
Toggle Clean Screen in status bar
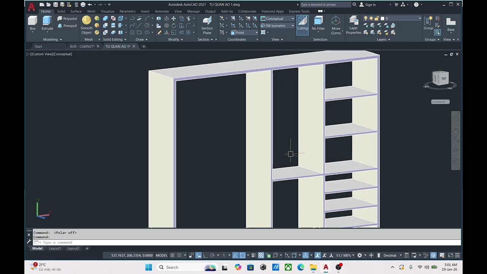(x=450, y=255)
